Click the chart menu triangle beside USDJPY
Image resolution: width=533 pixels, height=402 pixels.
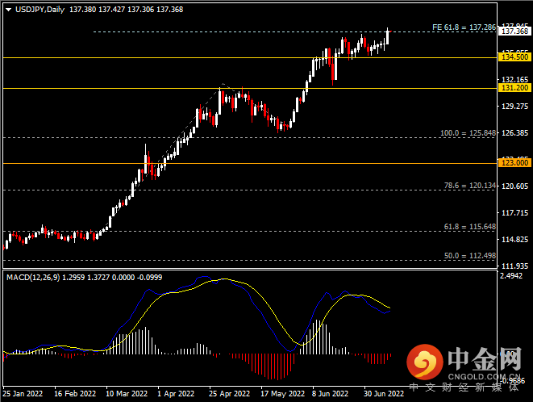(x=9, y=10)
